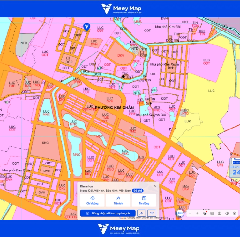Locate my current position on map
240x237 pixels.
[234, 213]
